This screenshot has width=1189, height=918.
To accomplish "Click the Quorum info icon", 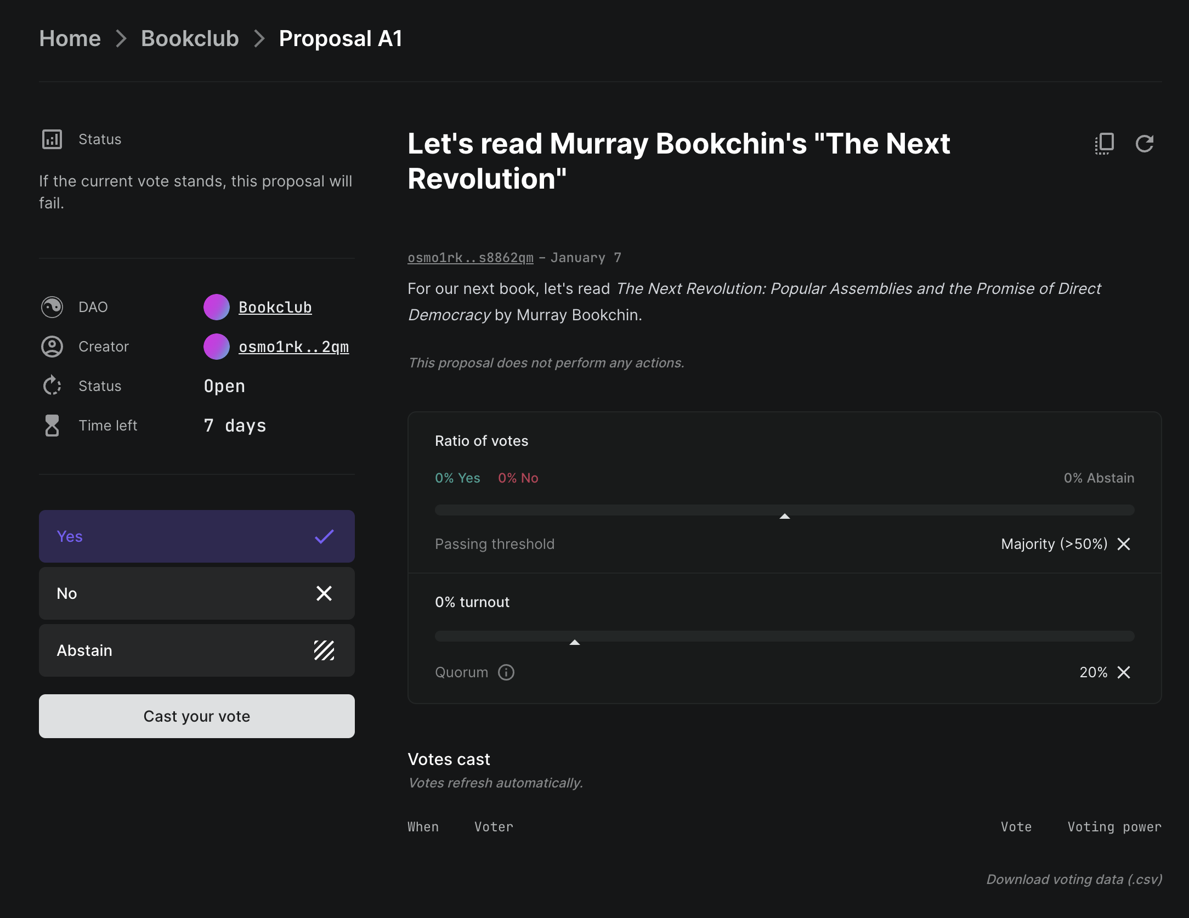I will click(x=506, y=672).
